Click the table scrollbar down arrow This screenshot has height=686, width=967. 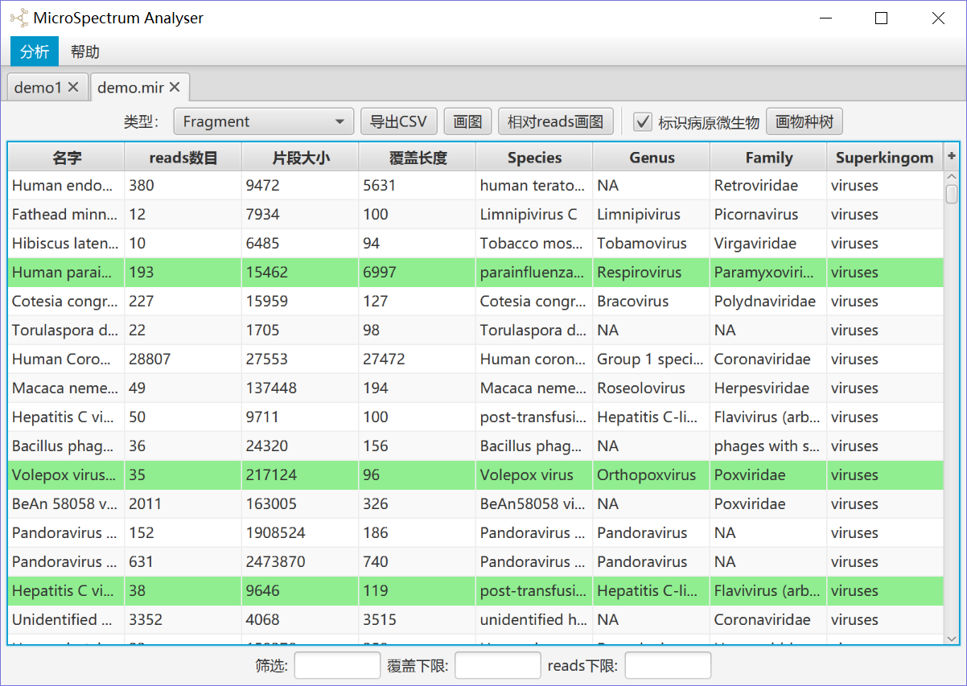click(952, 639)
